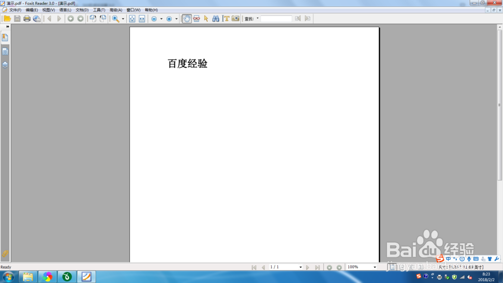Open the 视图(V) menu
Screen dimensions: 503x283
click(x=48, y=10)
